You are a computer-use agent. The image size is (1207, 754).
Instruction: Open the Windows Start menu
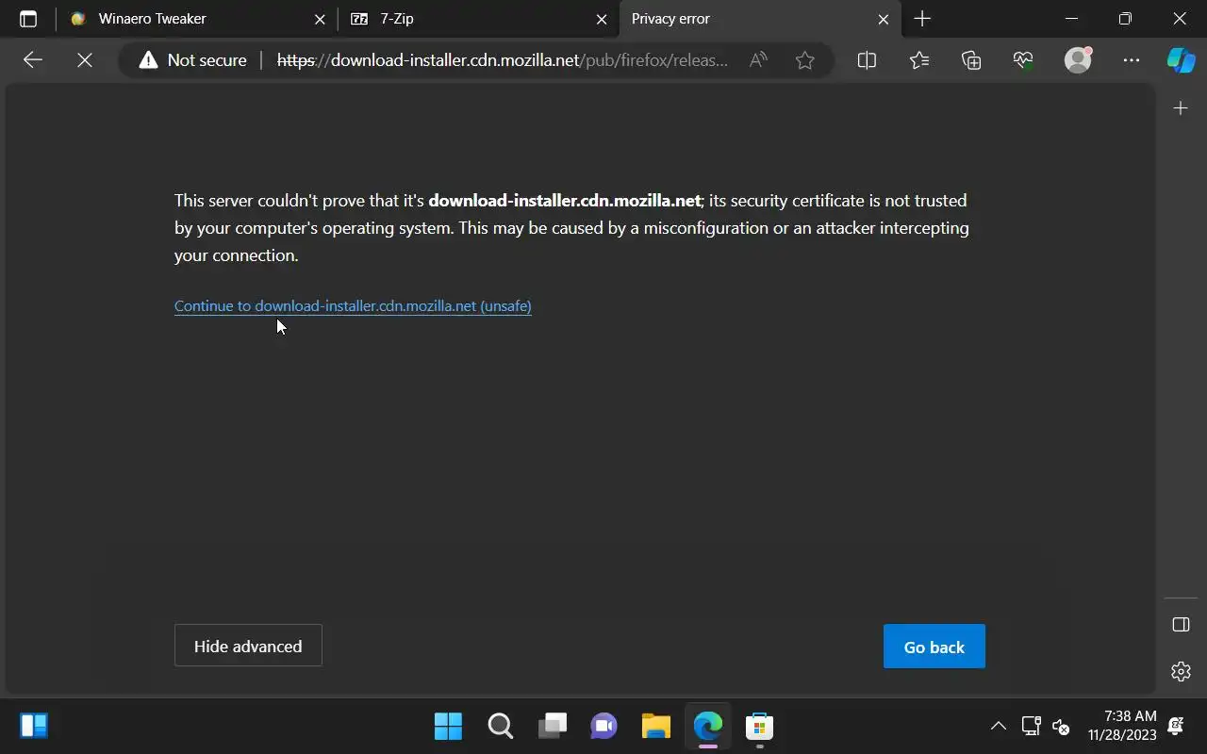click(448, 726)
